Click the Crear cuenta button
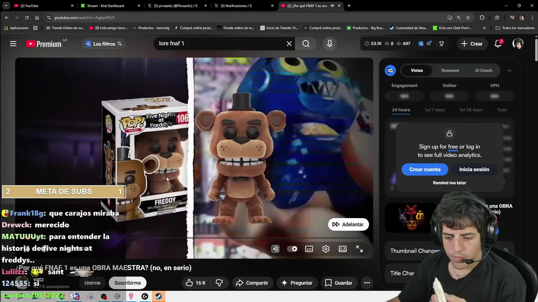Image resolution: width=538 pixels, height=302 pixels. pos(425,169)
